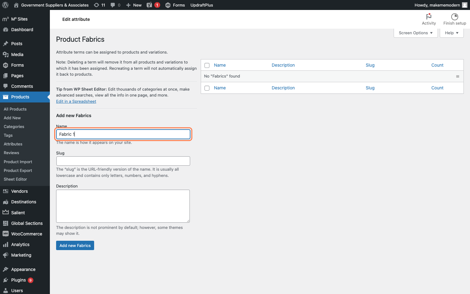This screenshot has height=294, width=470.
Task: Sort by the top Name column header
Action: pyautogui.click(x=220, y=65)
